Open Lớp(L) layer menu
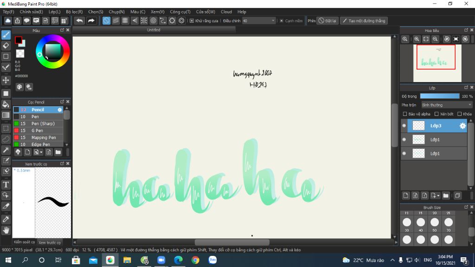Screen dimensions: 475x267 pyautogui.click(x=55, y=12)
